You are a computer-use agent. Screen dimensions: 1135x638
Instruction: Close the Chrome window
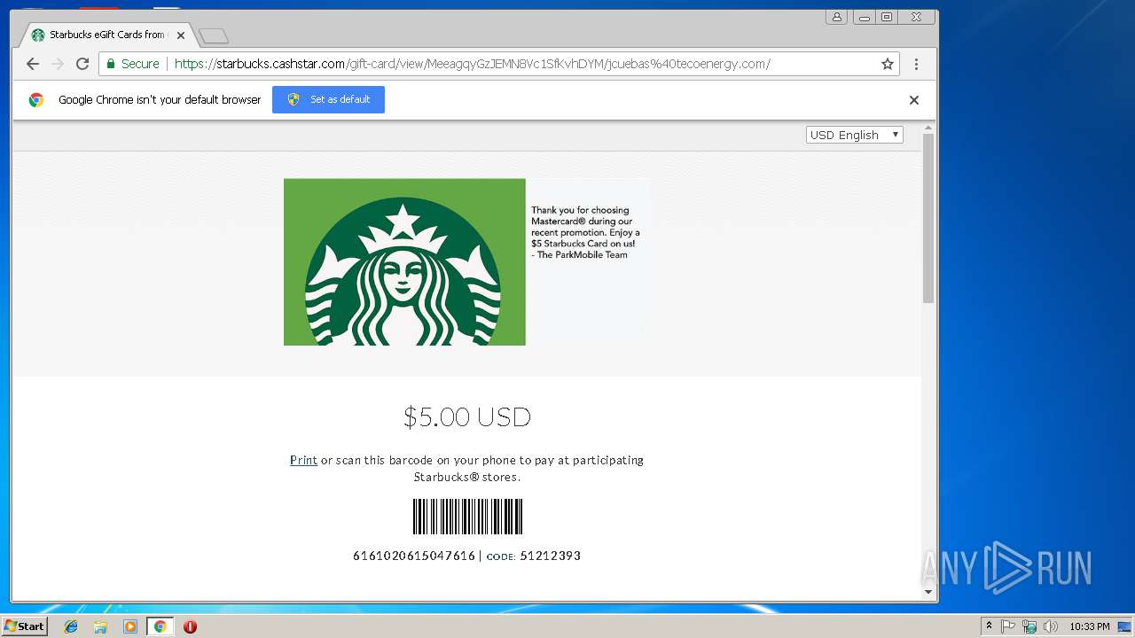point(916,17)
